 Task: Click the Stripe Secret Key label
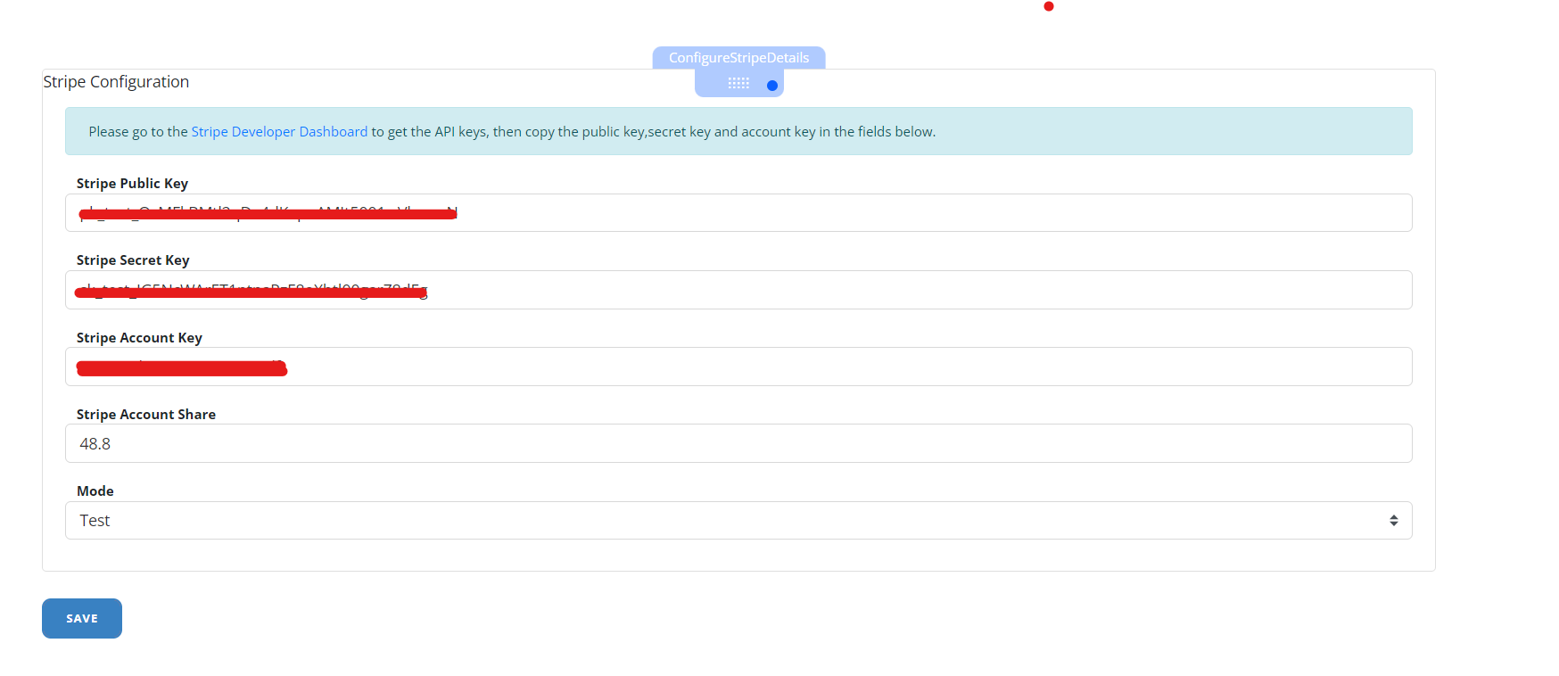point(133,260)
